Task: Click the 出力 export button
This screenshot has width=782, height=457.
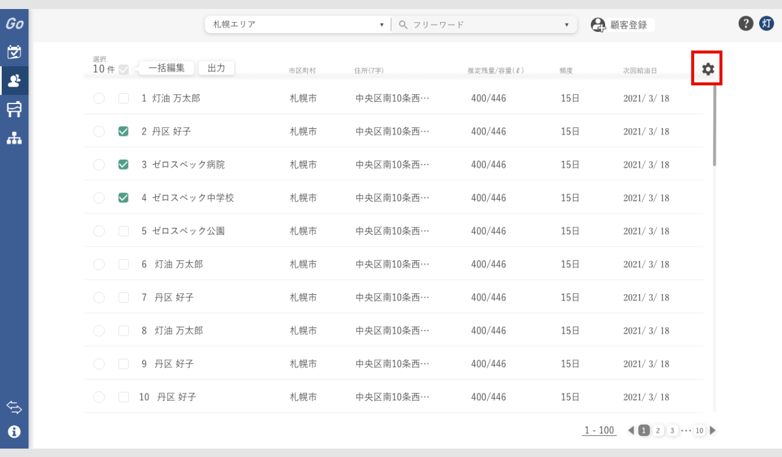Action: 216,68
